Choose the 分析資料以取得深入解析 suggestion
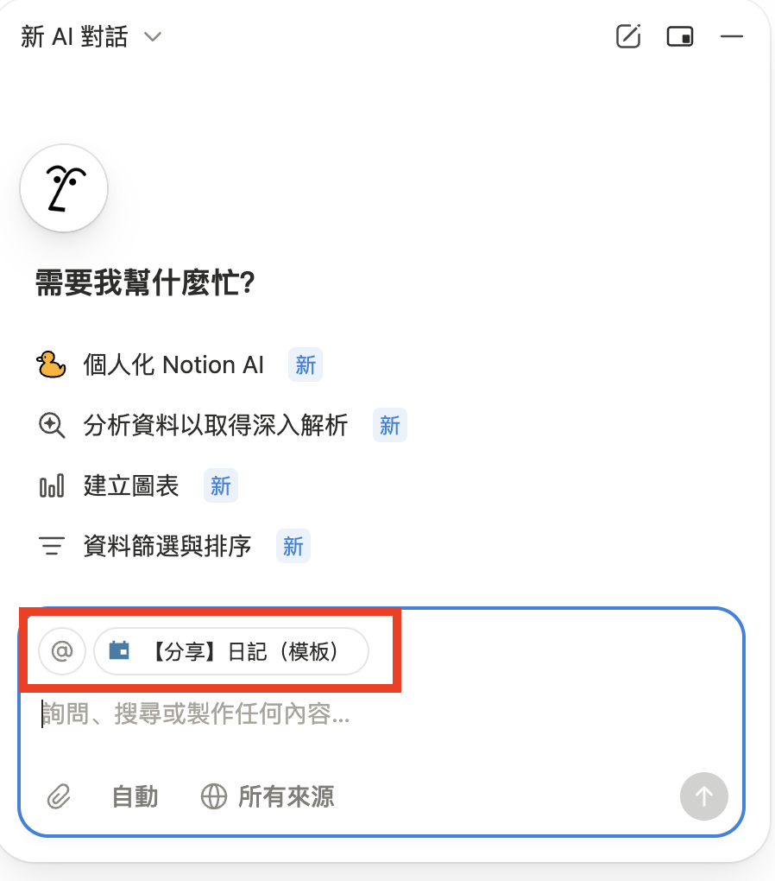The width and height of the screenshot is (775, 881). 216,425
